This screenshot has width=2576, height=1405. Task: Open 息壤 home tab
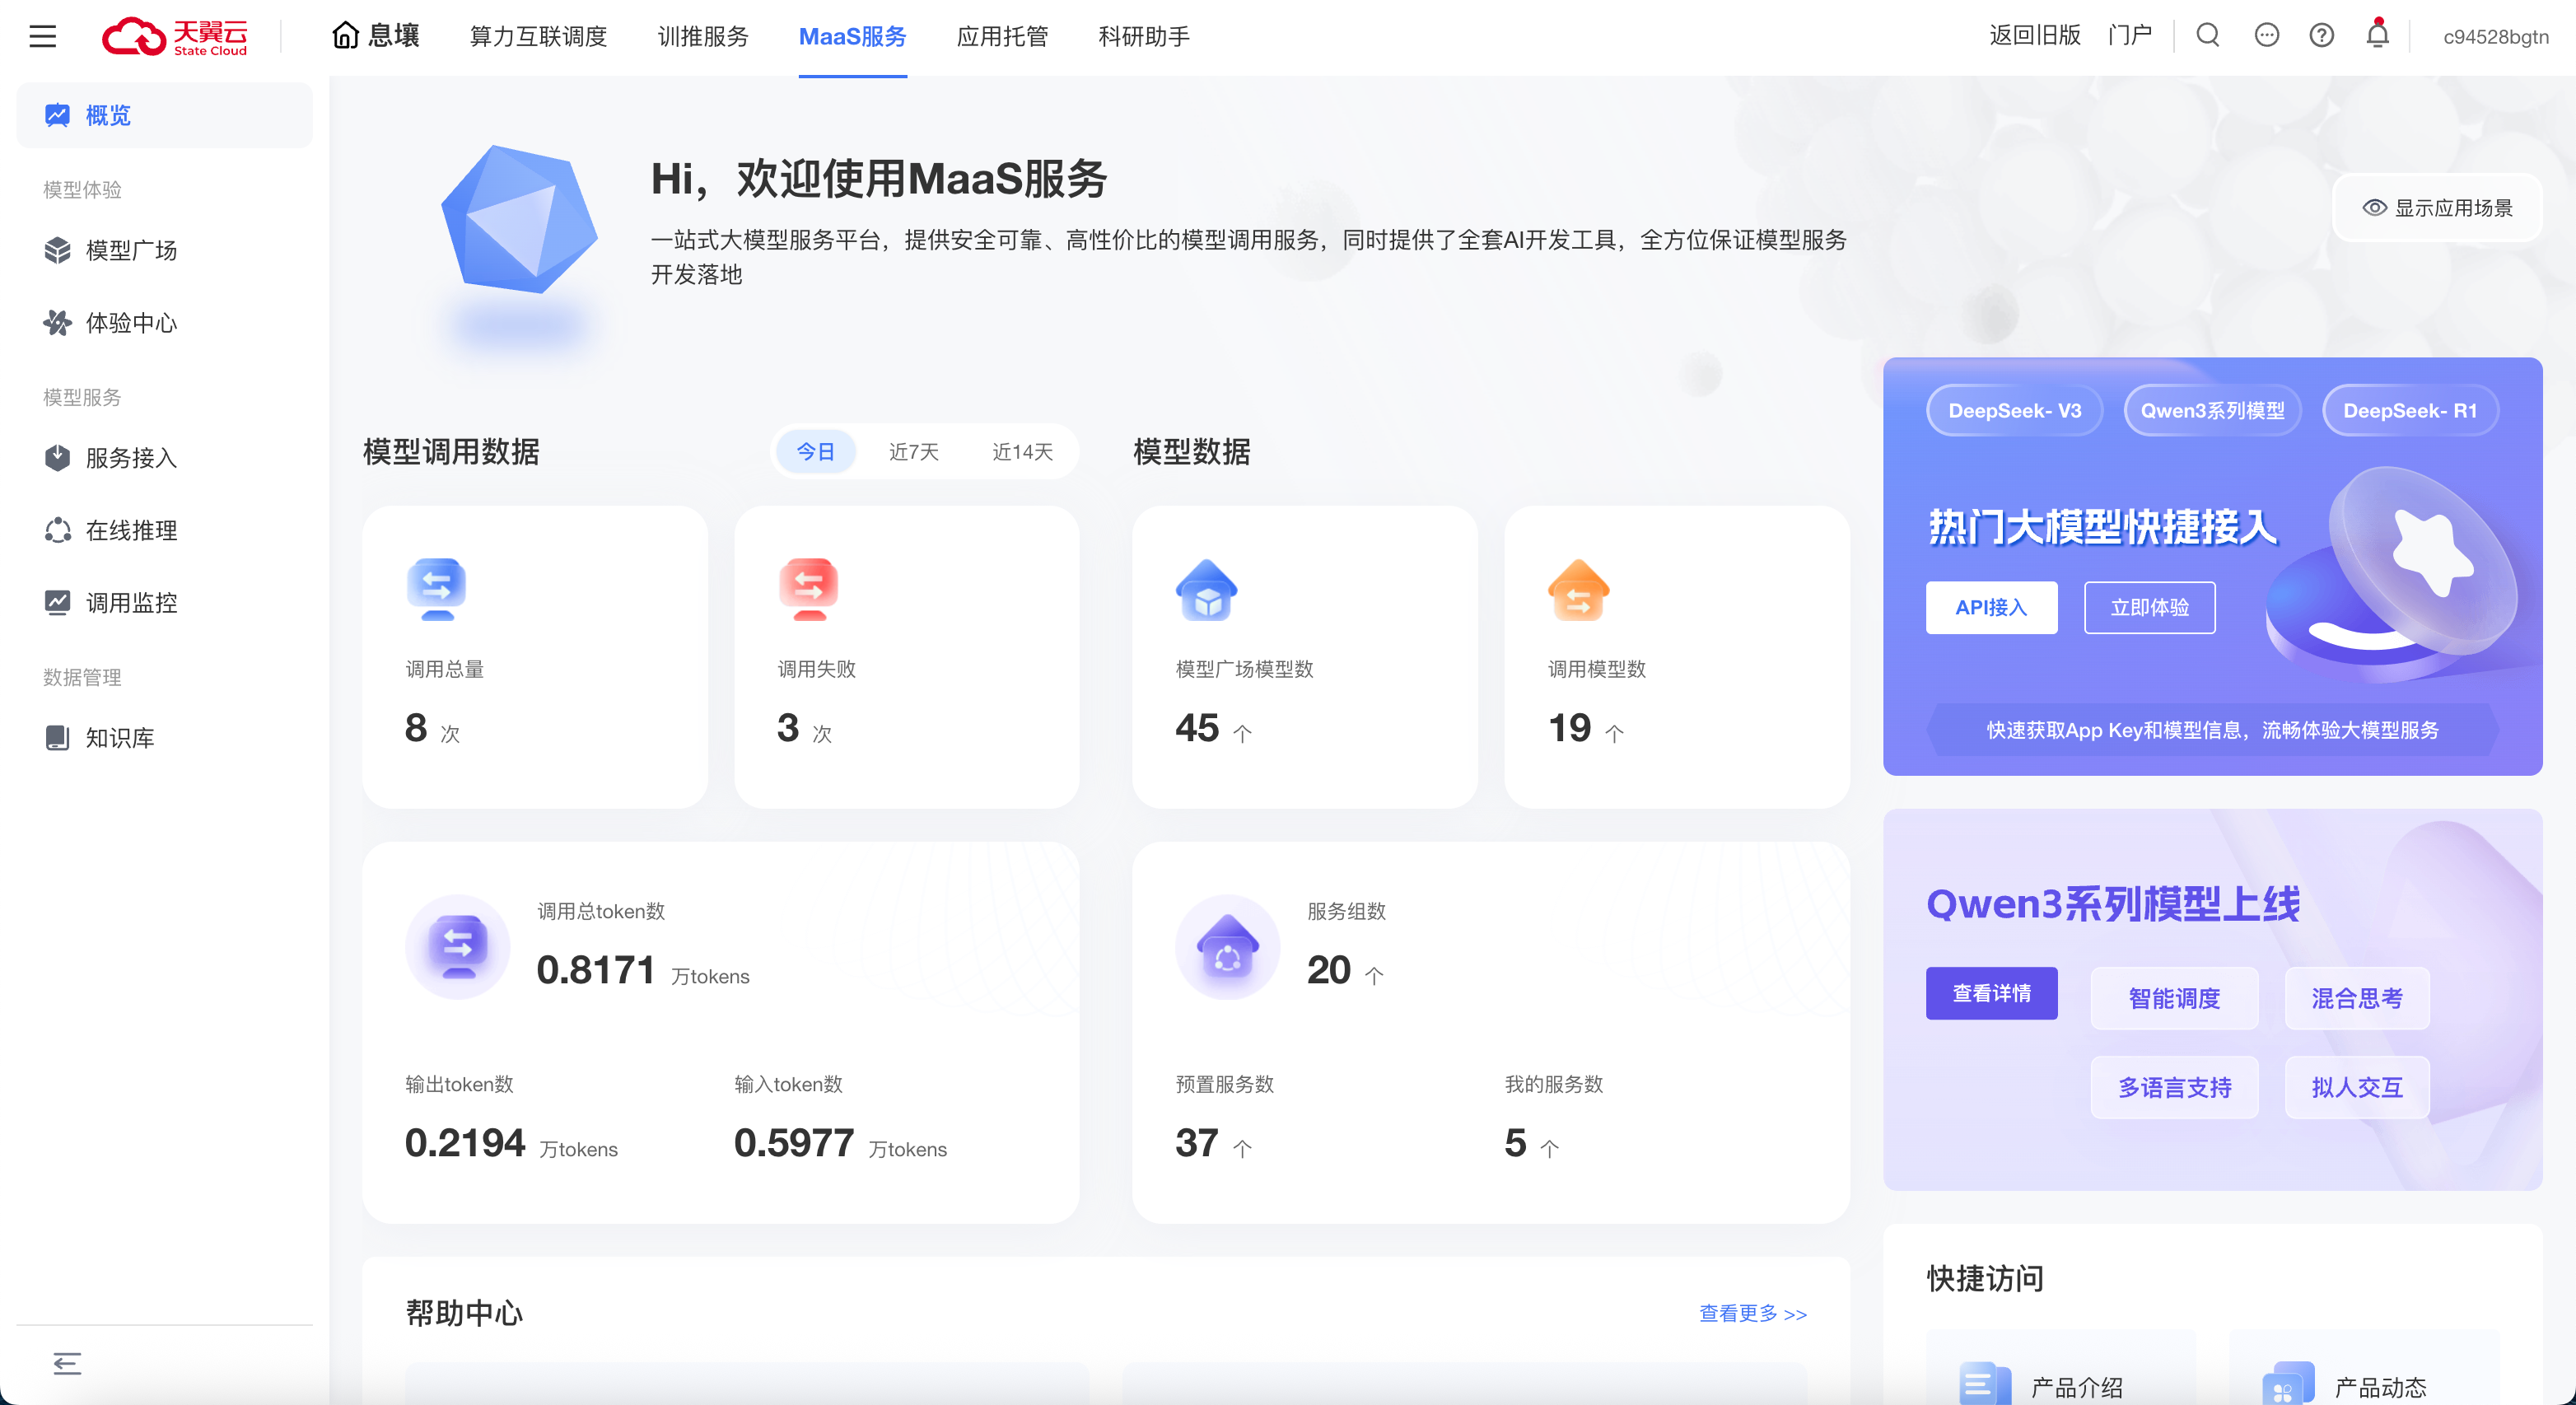click(375, 37)
